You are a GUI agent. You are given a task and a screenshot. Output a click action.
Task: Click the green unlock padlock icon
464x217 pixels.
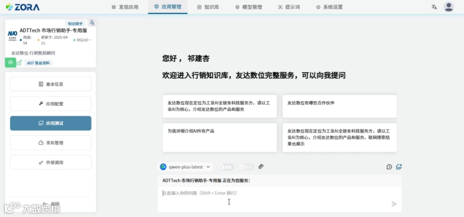19,63
